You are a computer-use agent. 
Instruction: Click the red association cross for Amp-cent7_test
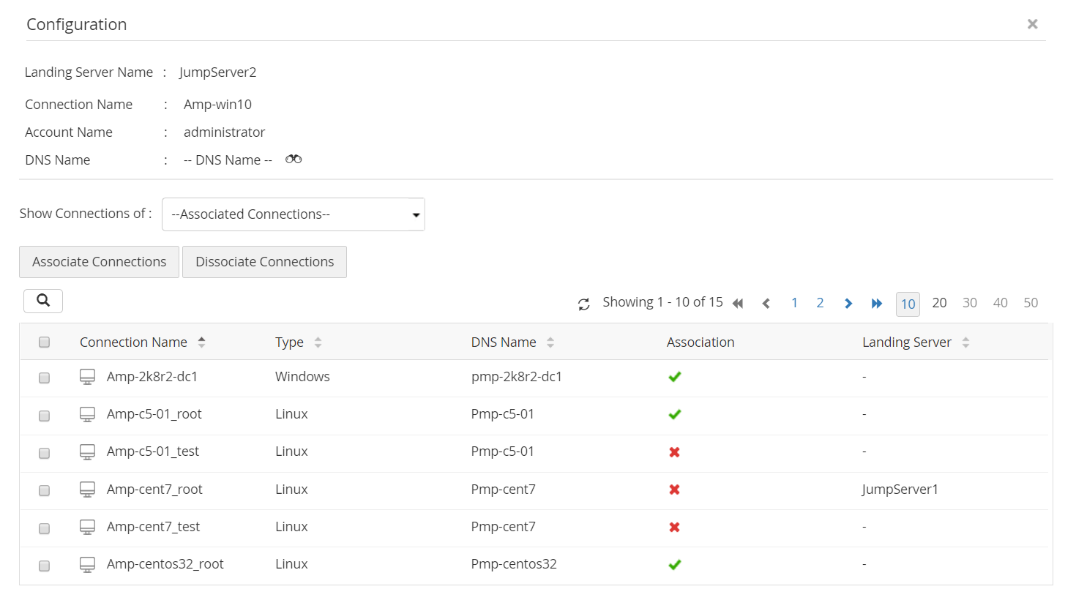674,527
